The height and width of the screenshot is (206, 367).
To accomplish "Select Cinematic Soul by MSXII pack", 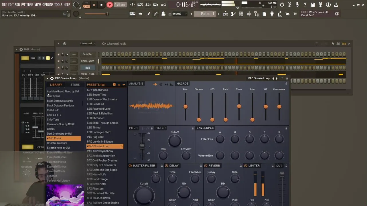I will pos(61,124).
